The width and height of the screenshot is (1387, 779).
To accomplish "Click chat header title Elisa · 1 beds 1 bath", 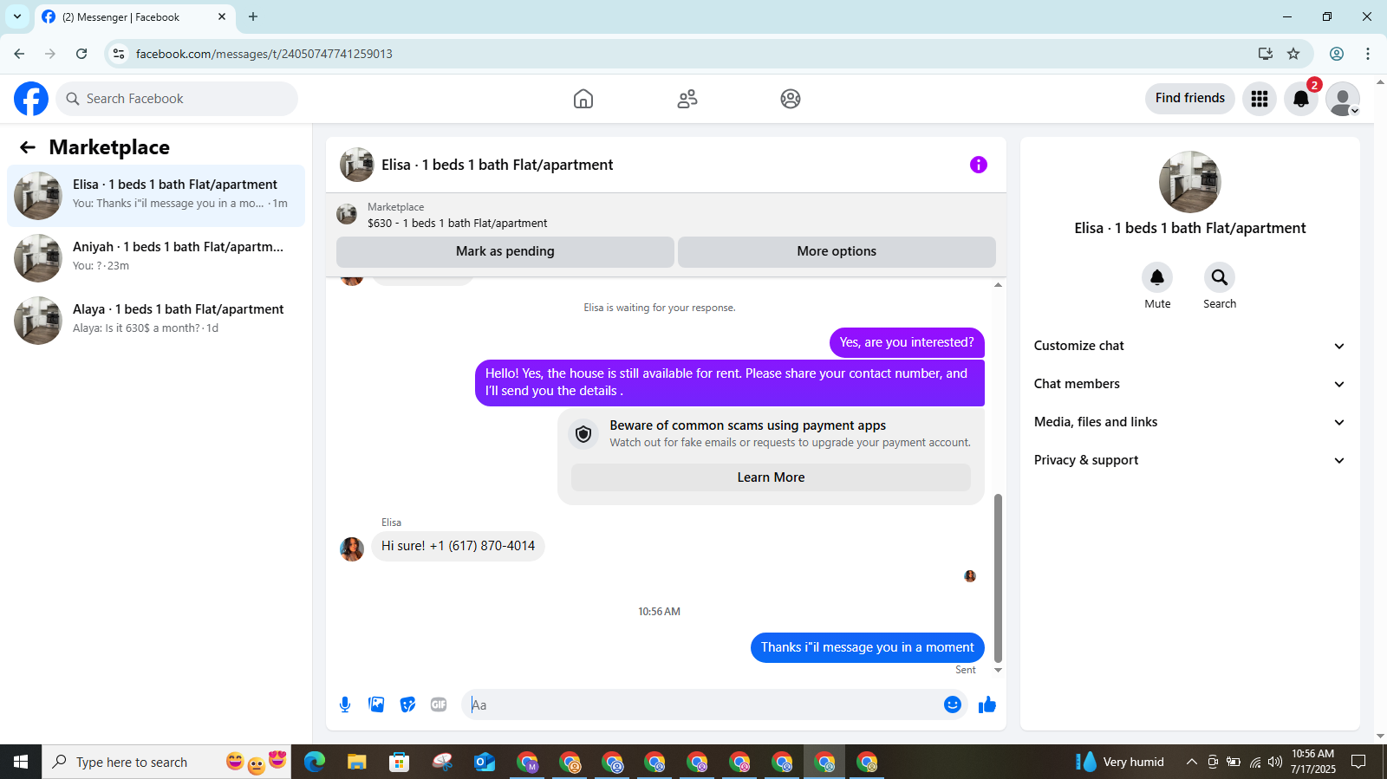I will [497, 165].
